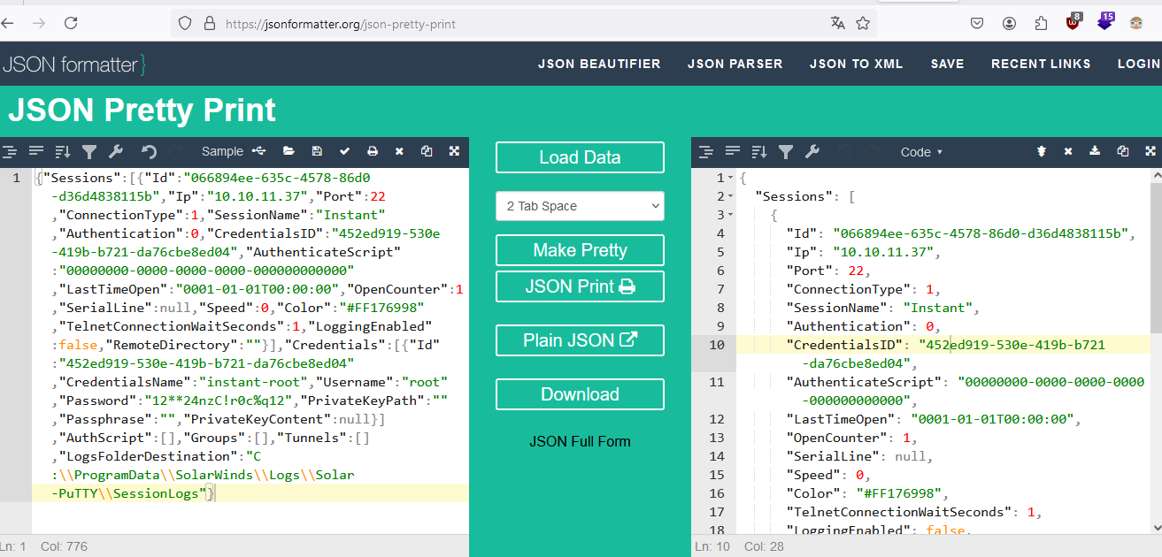This screenshot has height=557, width=1162.
Task: Open the Code mode dropdown in right editor
Action: pyautogui.click(x=921, y=152)
